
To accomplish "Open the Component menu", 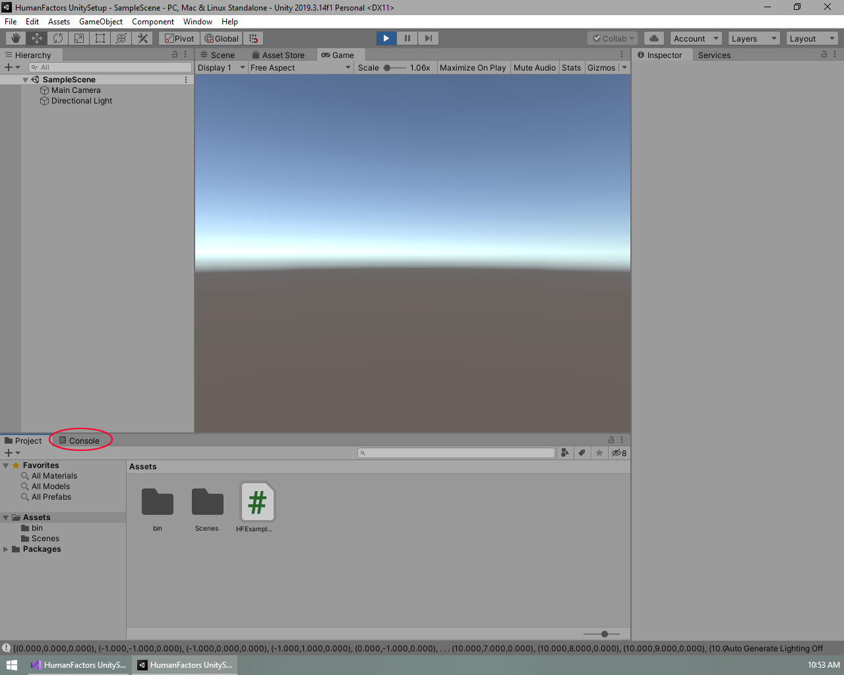I will (x=153, y=22).
